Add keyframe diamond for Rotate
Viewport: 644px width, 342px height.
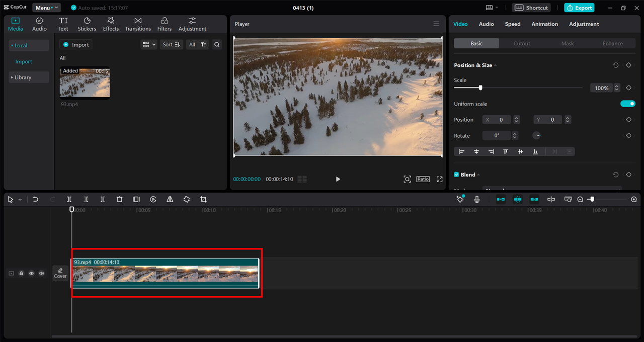628,136
